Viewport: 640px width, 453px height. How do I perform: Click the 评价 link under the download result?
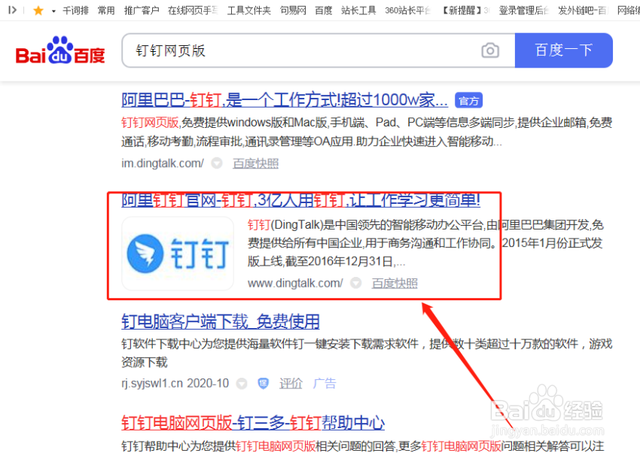click(x=291, y=384)
